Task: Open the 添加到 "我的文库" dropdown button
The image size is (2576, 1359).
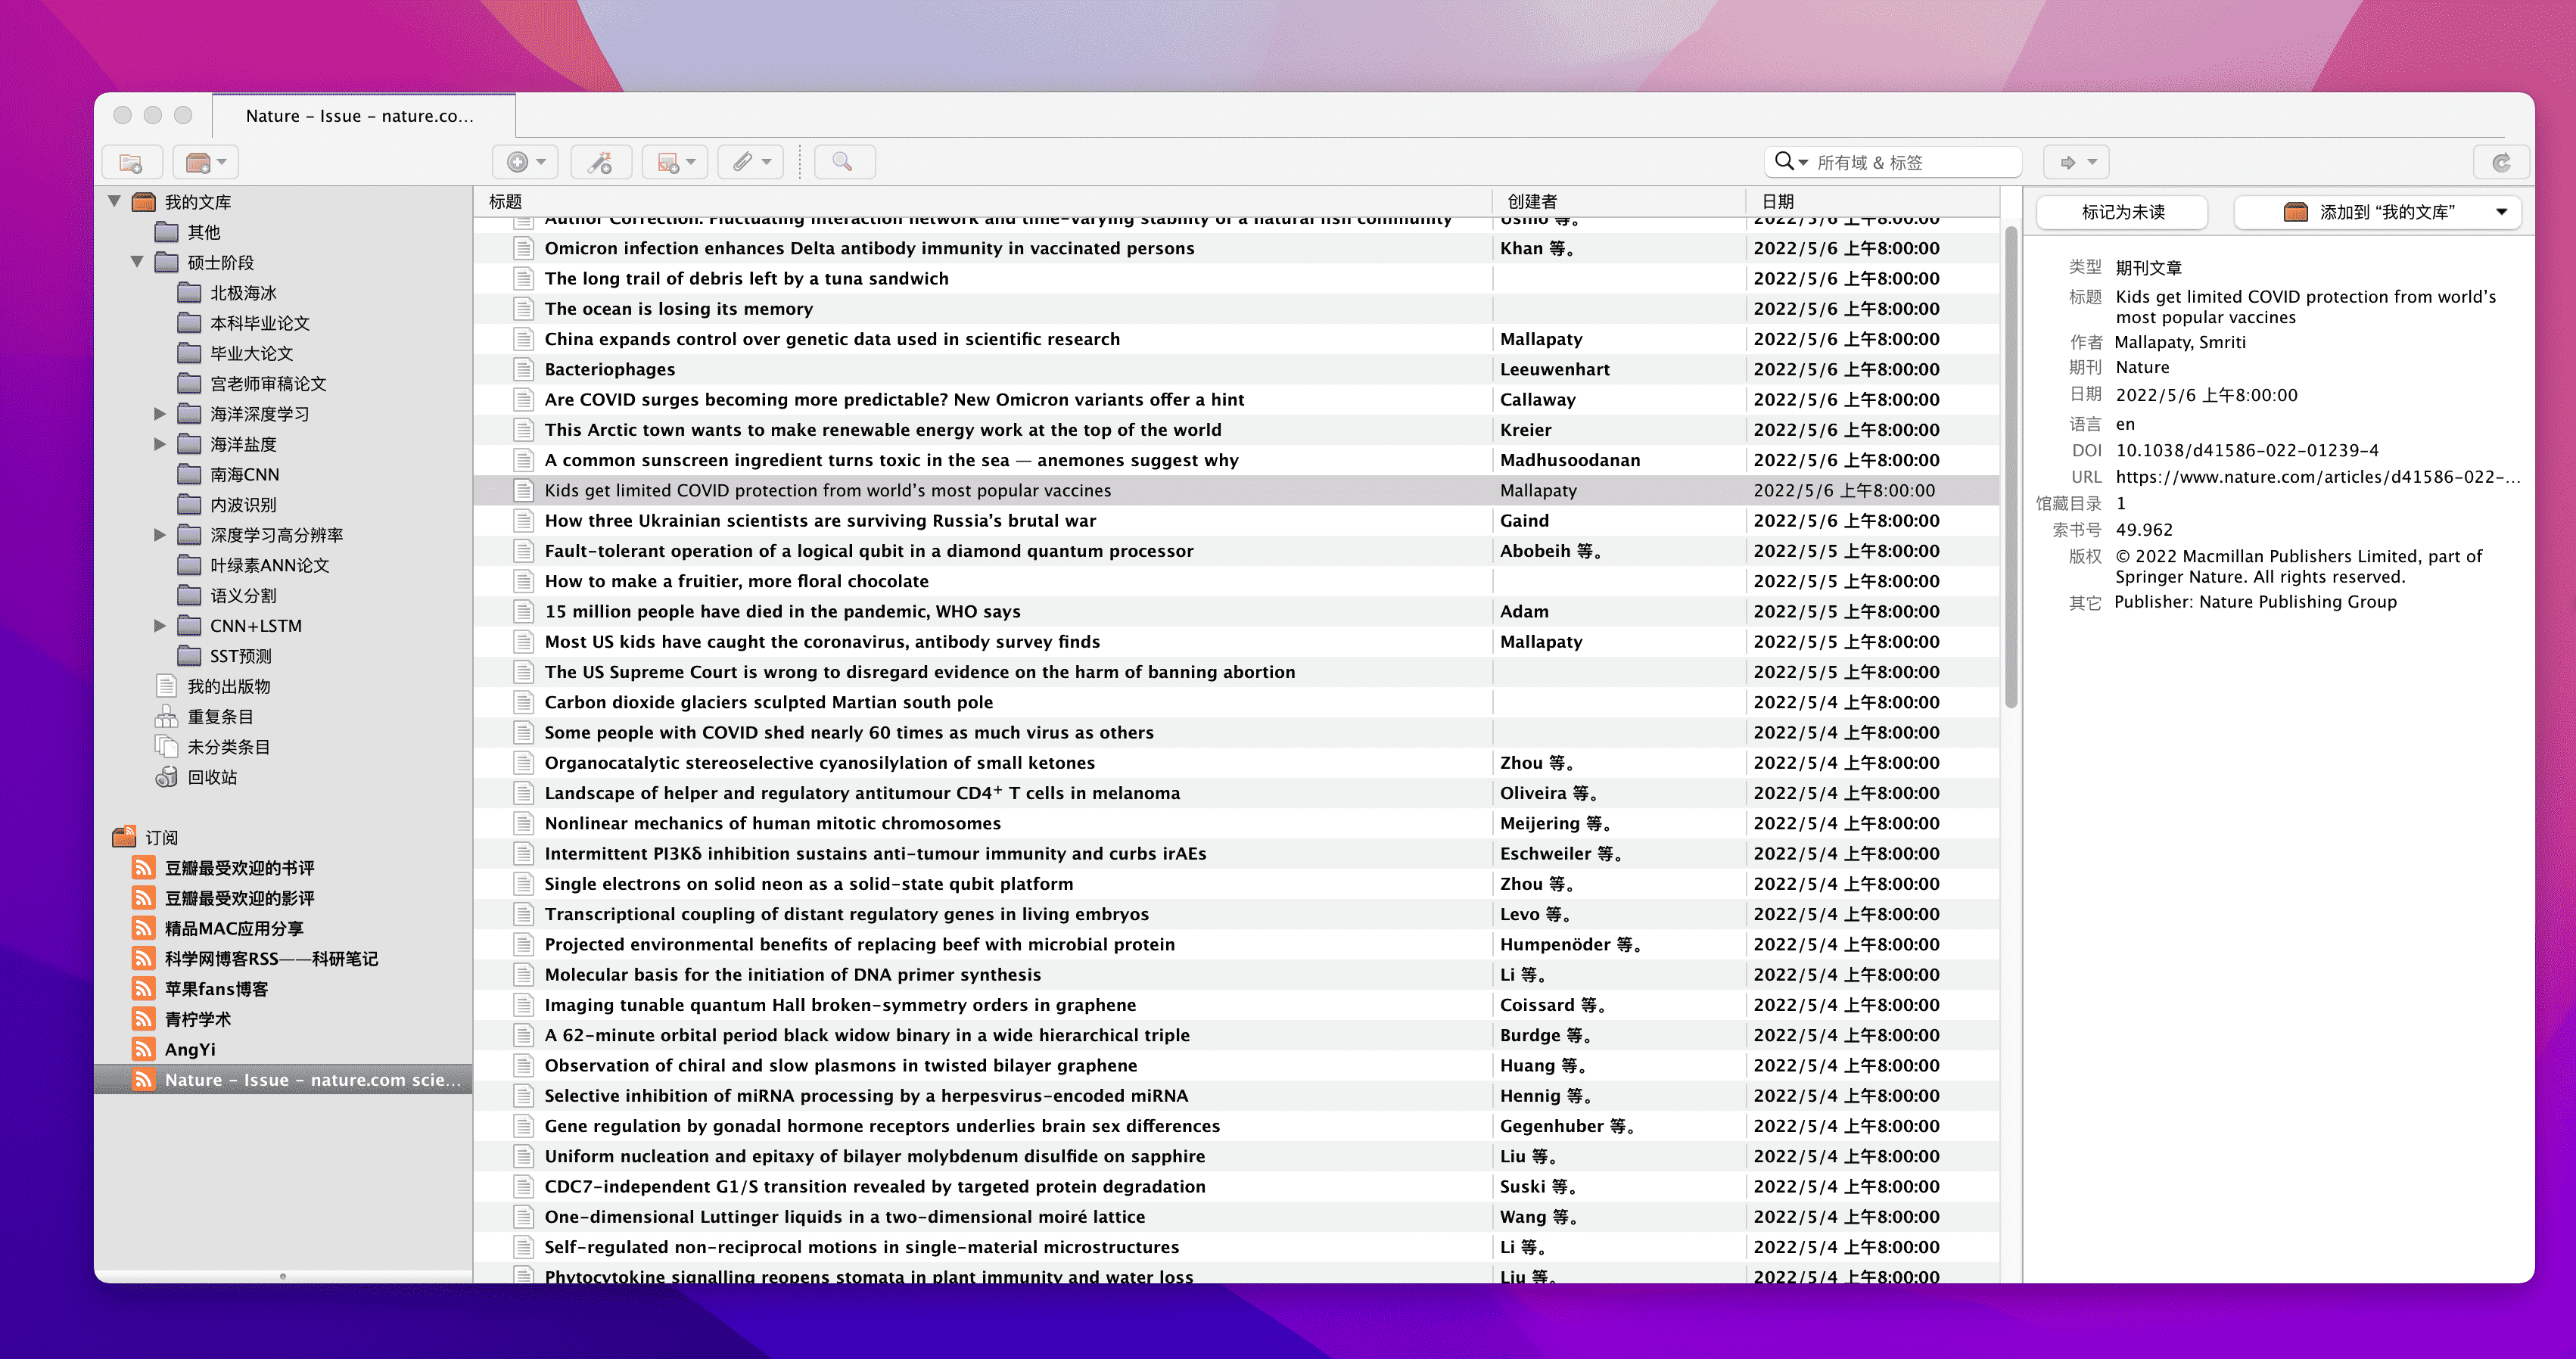Action: click(2377, 212)
